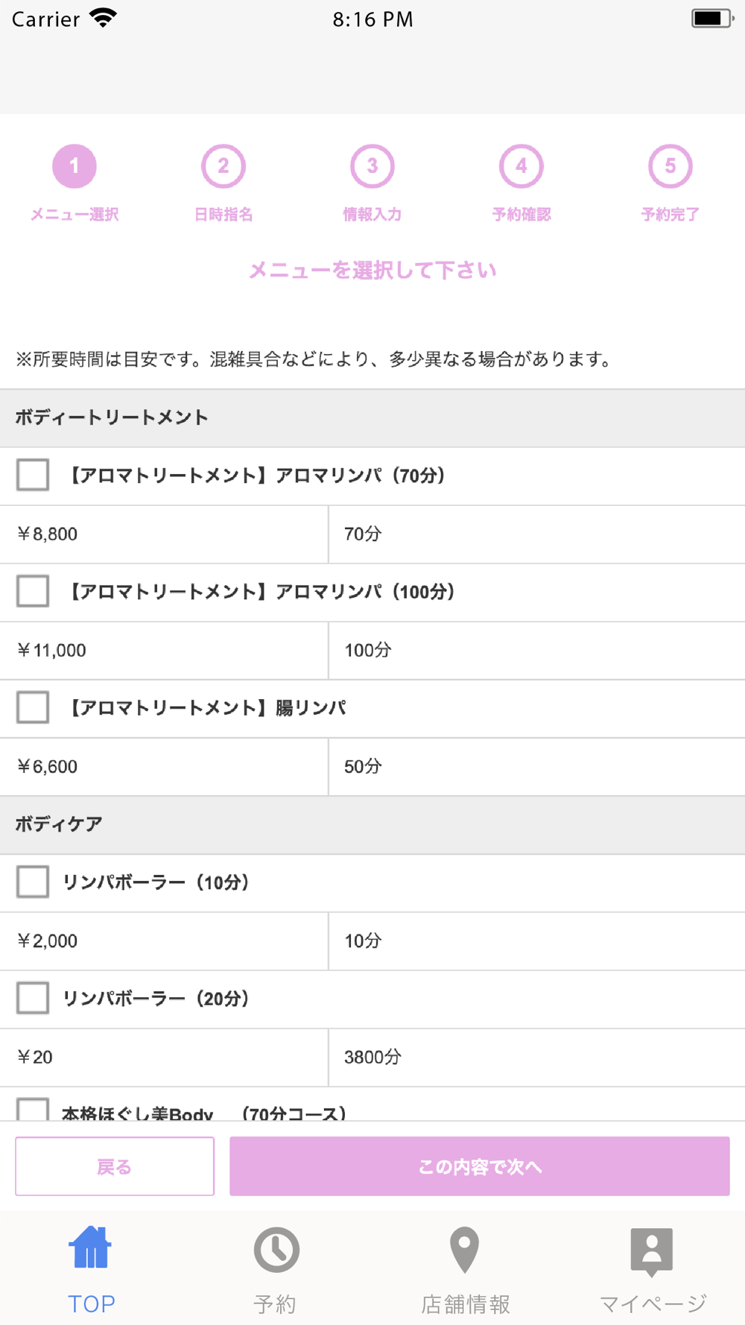The width and height of the screenshot is (745, 1325).
Task: Check 本格ほぐし美Body（70分コース）checkbox
Action: tap(33, 1110)
